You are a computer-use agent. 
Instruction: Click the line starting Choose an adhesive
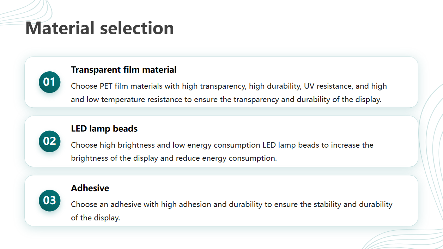tap(232, 204)
